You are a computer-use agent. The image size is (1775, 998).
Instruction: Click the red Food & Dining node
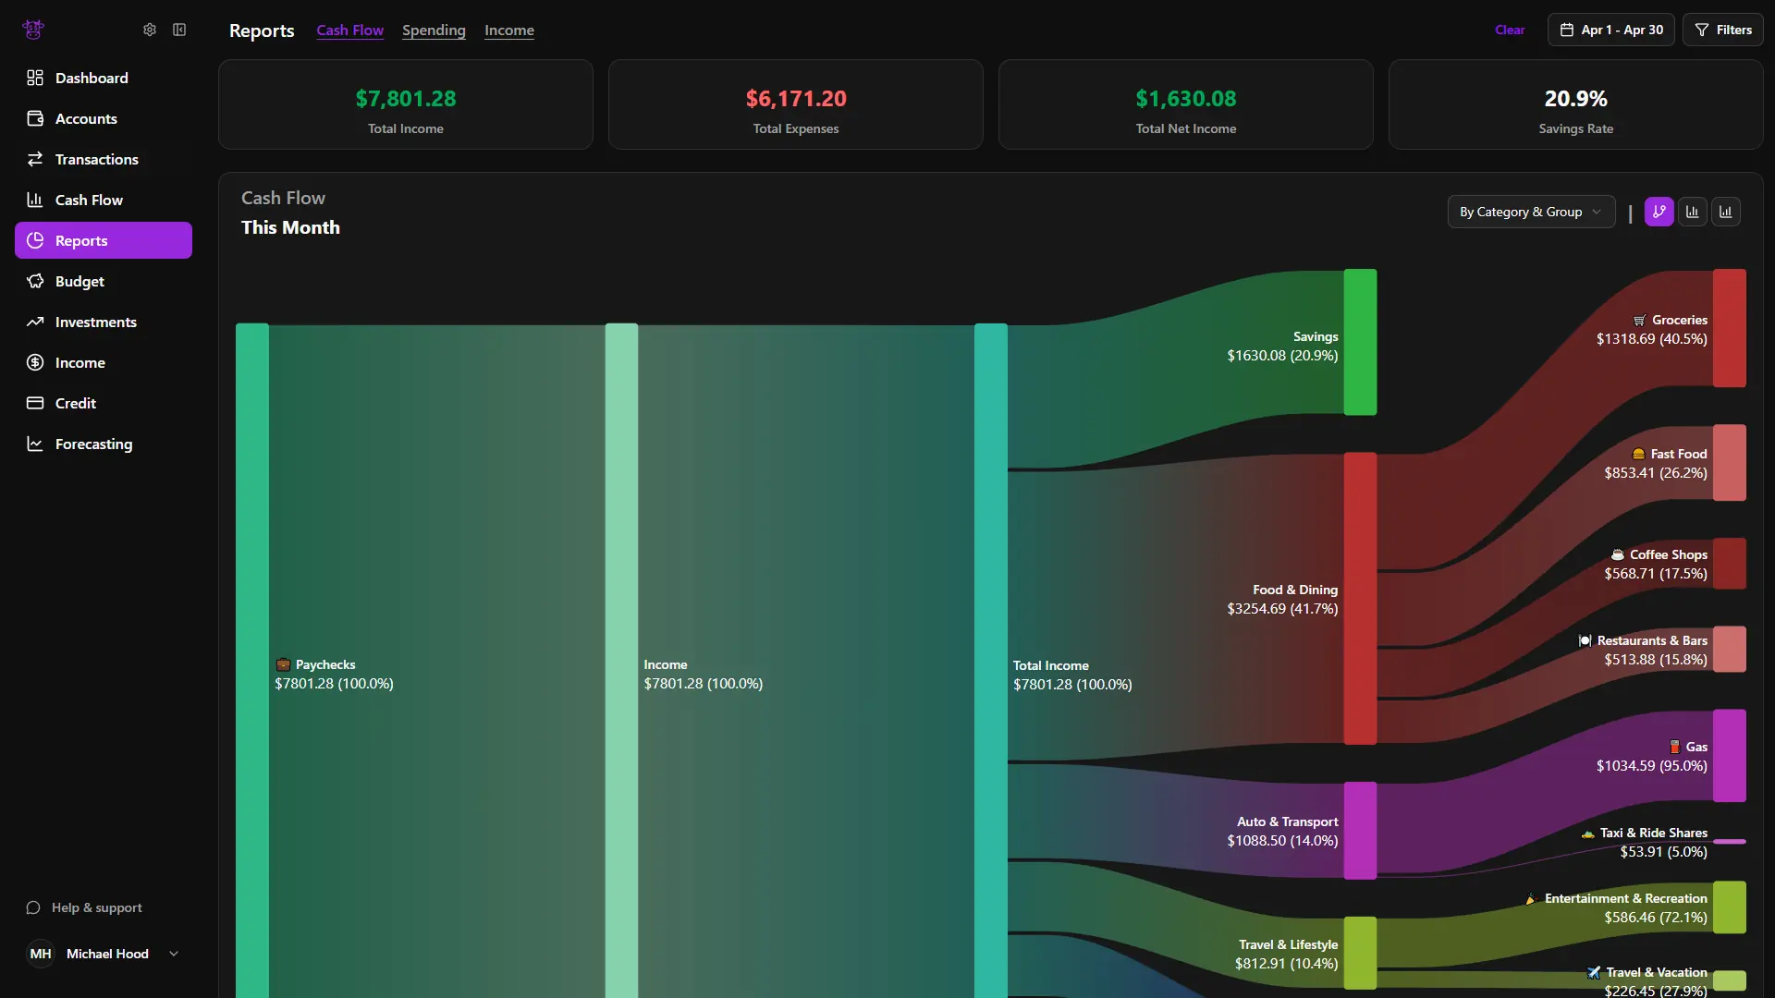click(1360, 598)
